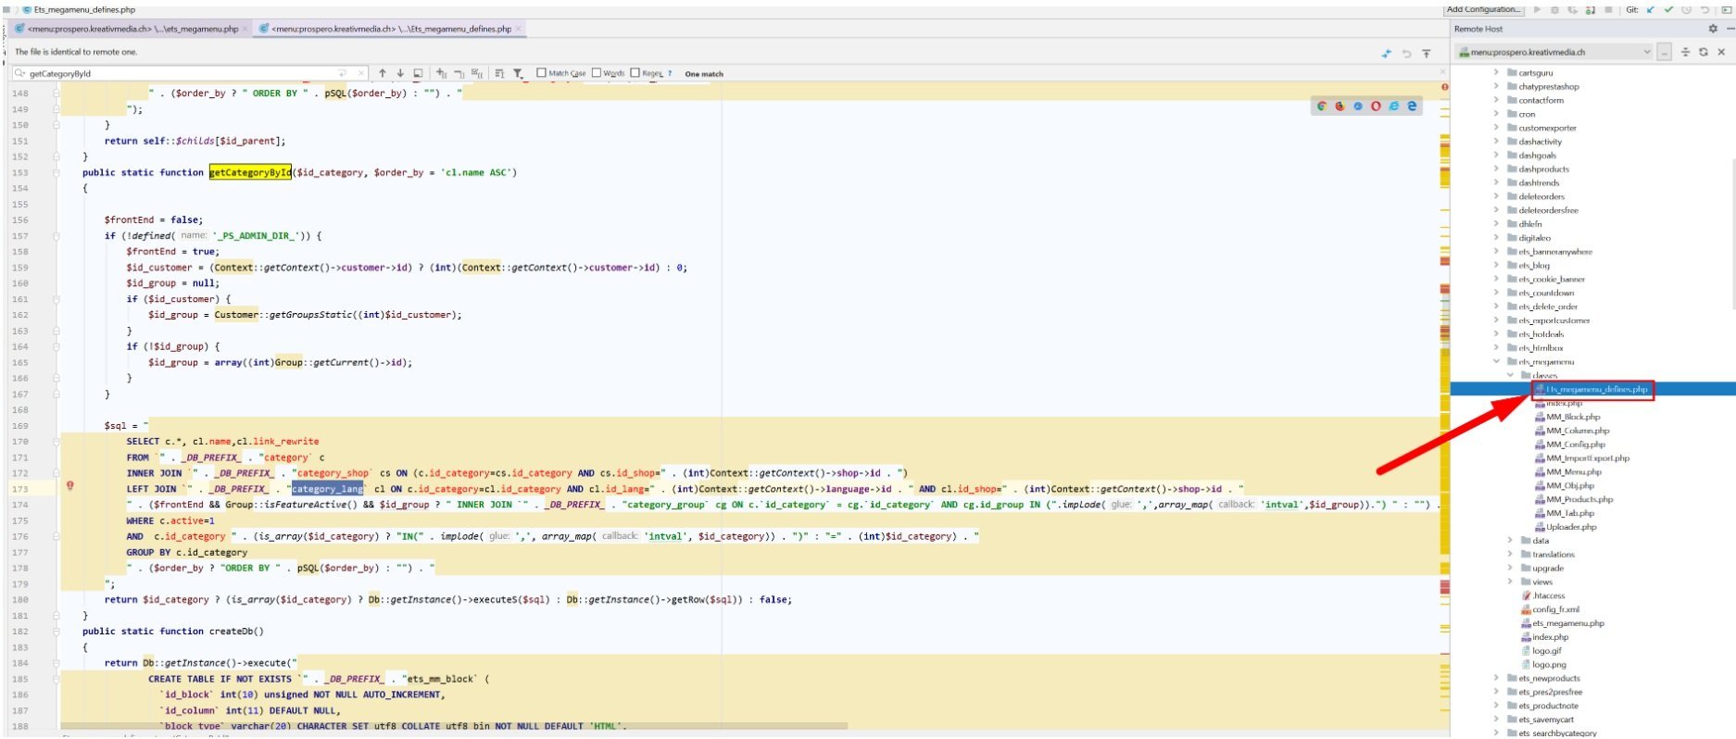Open file in Chrome browser icon
1736x739 pixels.
point(1322,106)
